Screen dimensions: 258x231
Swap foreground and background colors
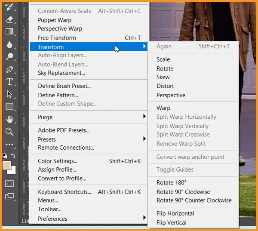click(13, 156)
